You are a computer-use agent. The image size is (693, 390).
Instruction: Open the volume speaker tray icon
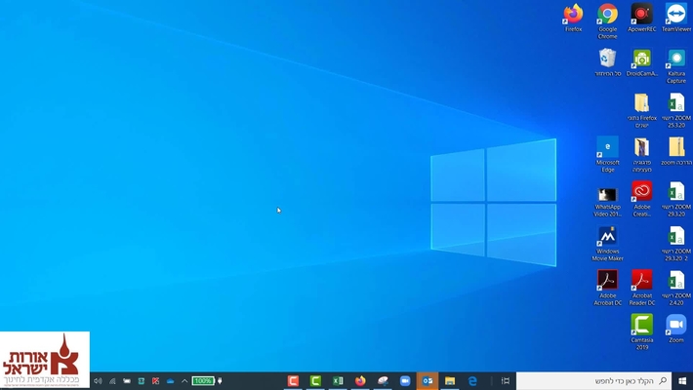click(x=98, y=380)
